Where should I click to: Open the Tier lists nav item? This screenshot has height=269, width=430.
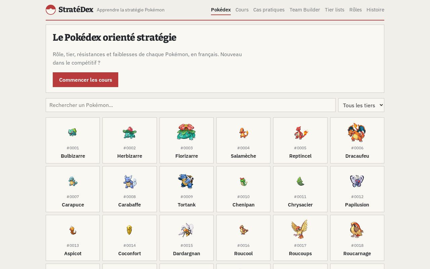coord(335,10)
